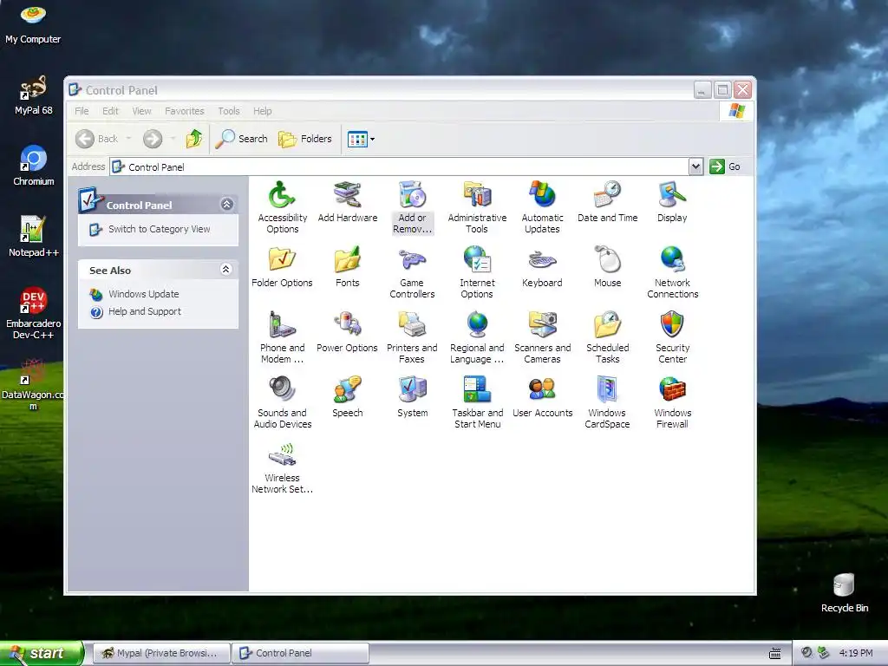This screenshot has height=666, width=888.
Task: Open the Forward history dropdown arrow
Action: click(173, 139)
